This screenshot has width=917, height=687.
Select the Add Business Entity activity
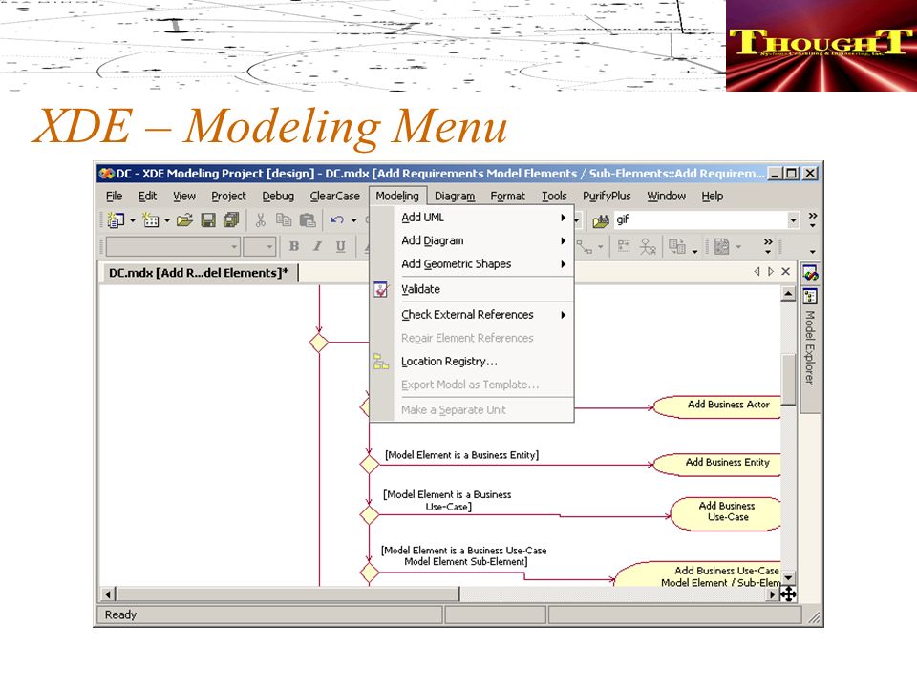tap(717, 465)
